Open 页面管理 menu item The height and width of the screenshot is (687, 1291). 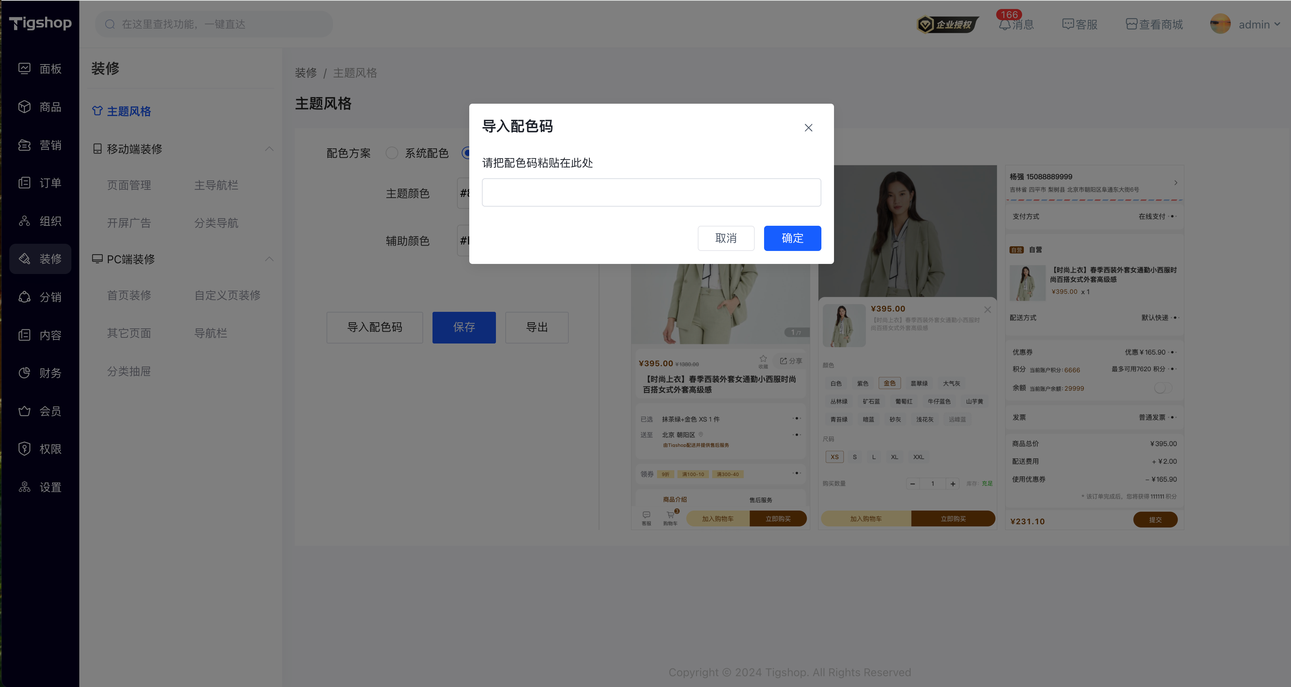tap(129, 185)
